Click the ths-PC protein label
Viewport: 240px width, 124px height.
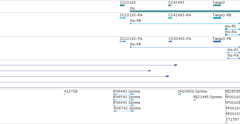point(233,50)
